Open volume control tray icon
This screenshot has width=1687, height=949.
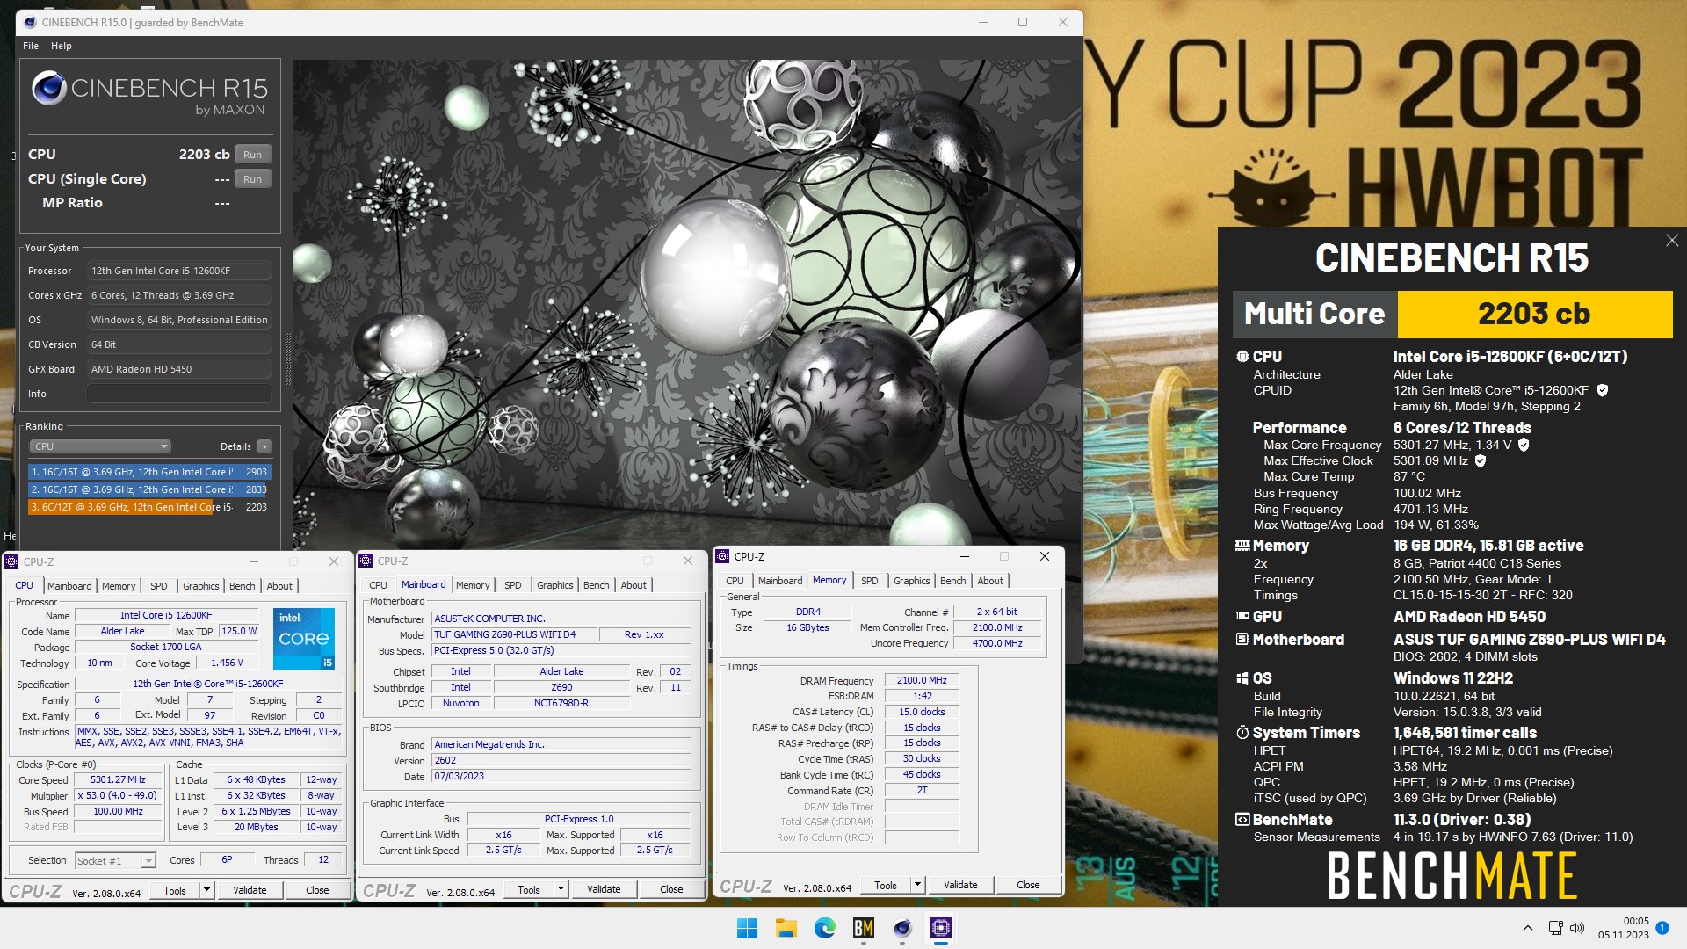(1577, 928)
